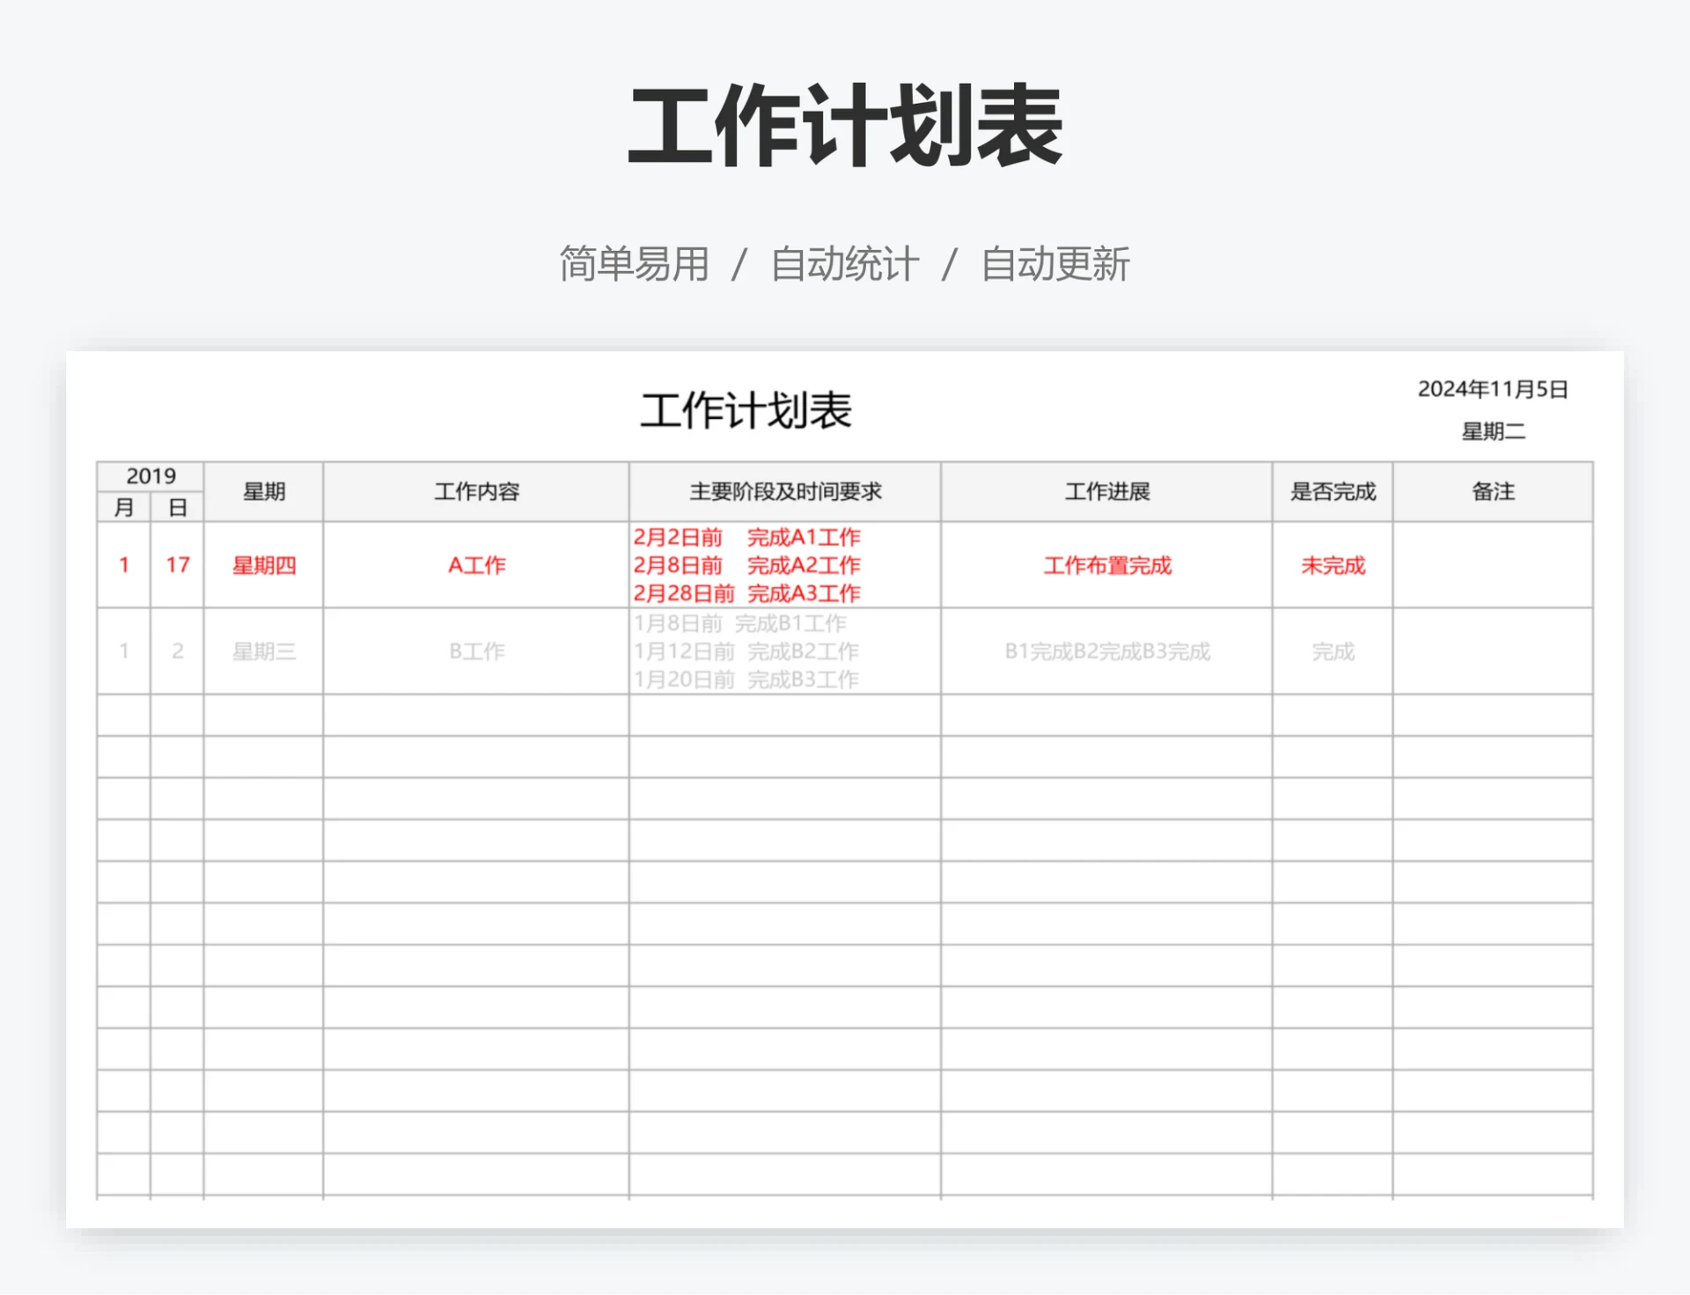Select the 是否完成 column header
Screen dimensions: 1690x1295
(x=1332, y=492)
